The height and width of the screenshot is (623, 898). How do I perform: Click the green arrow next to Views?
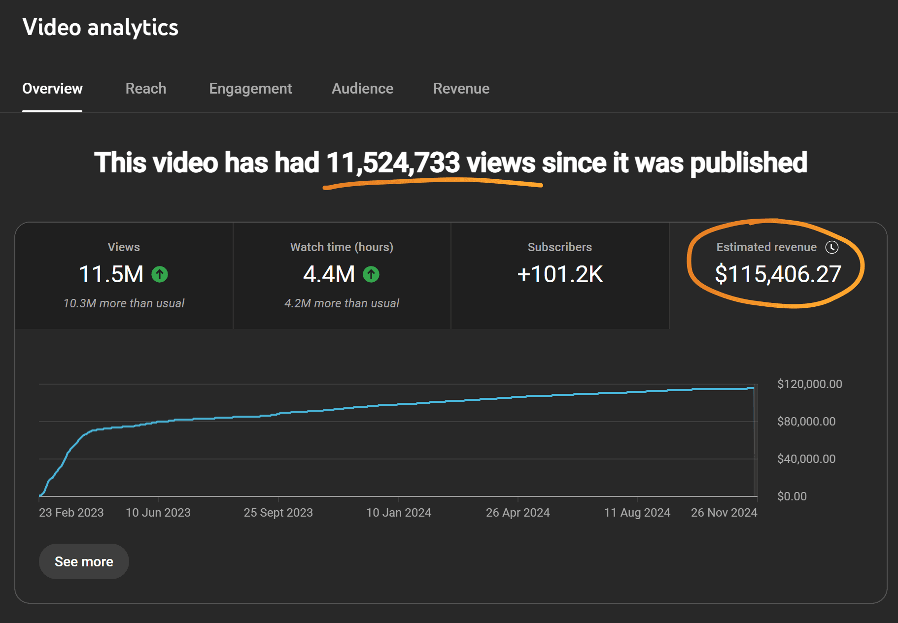tap(159, 275)
